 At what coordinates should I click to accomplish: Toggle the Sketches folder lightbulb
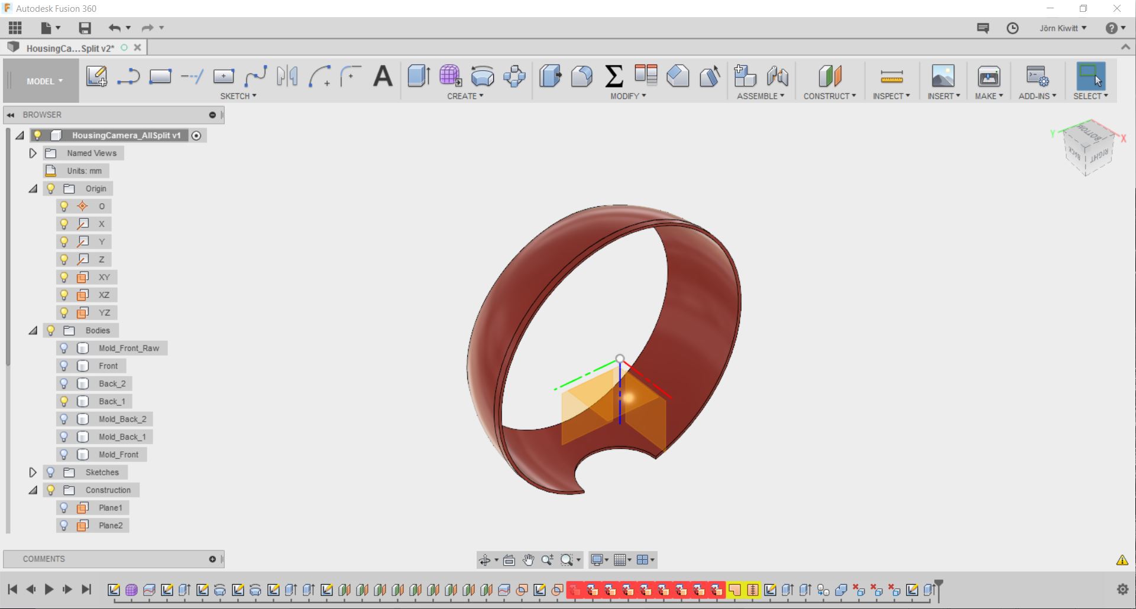(51, 473)
